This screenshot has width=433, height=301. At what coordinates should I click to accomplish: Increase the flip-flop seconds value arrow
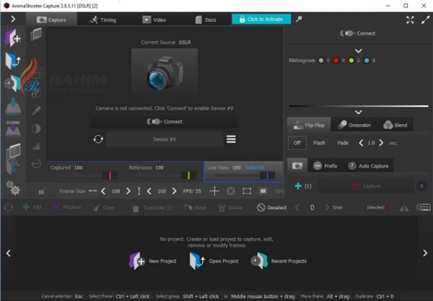coord(381,143)
